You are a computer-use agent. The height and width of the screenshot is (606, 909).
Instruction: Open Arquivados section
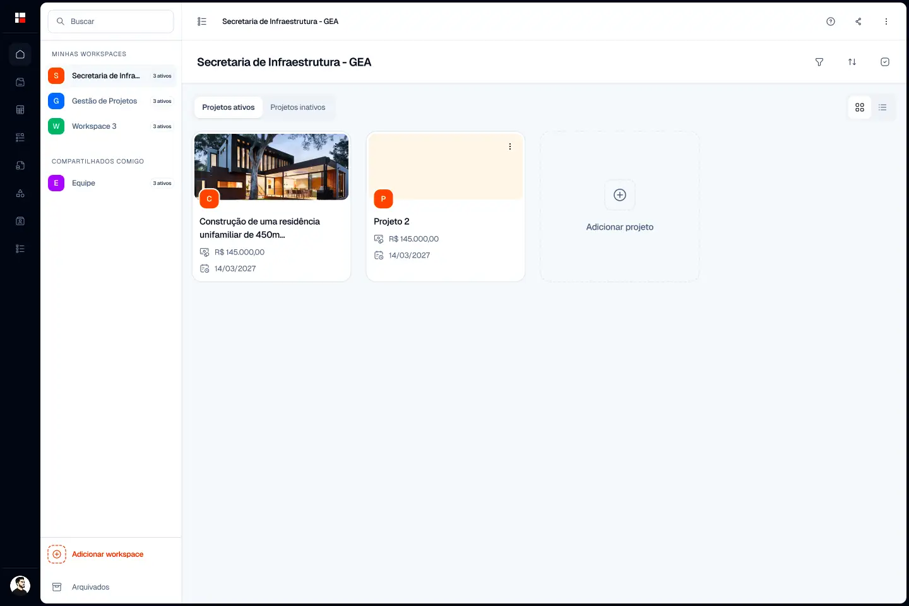click(x=91, y=587)
